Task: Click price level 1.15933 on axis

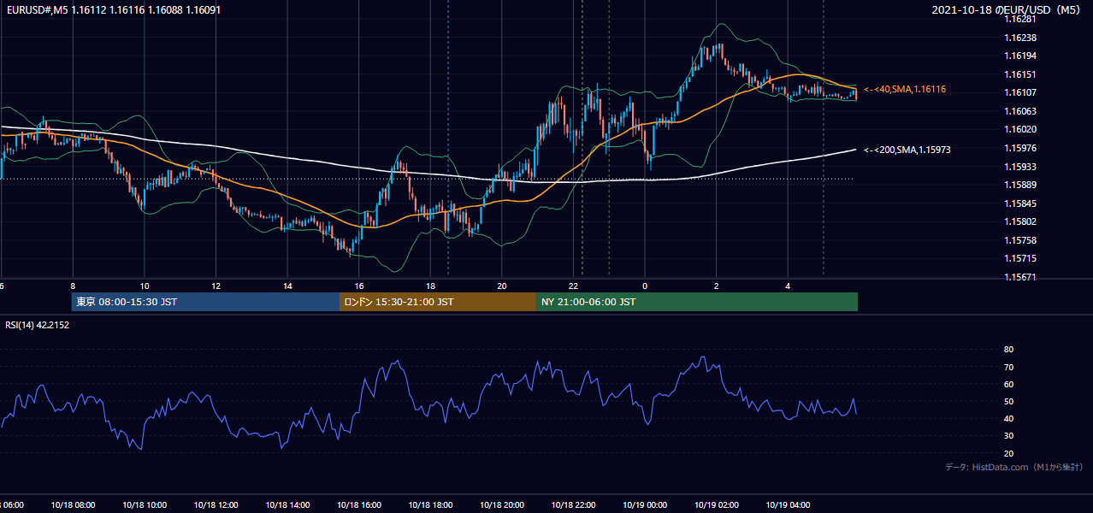Action: 1021,167
